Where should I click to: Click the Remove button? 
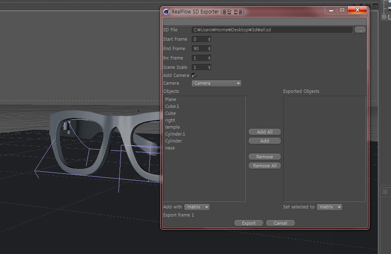pyautogui.click(x=264, y=157)
